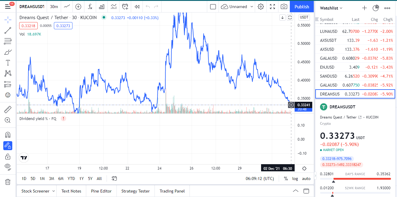The width and height of the screenshot is (397, 197).
Task: Set the 1D time range
Action: pos(24,178)
